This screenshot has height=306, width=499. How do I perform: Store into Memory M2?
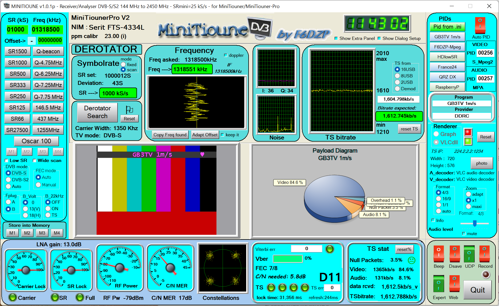27,233
